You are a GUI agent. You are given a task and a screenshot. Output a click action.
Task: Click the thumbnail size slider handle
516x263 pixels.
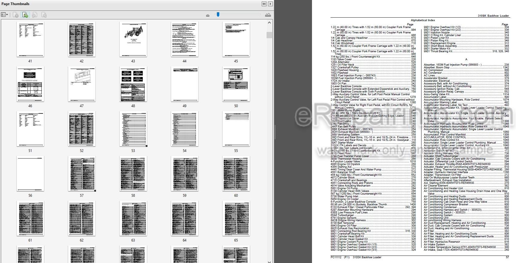[x=218, y=14]
